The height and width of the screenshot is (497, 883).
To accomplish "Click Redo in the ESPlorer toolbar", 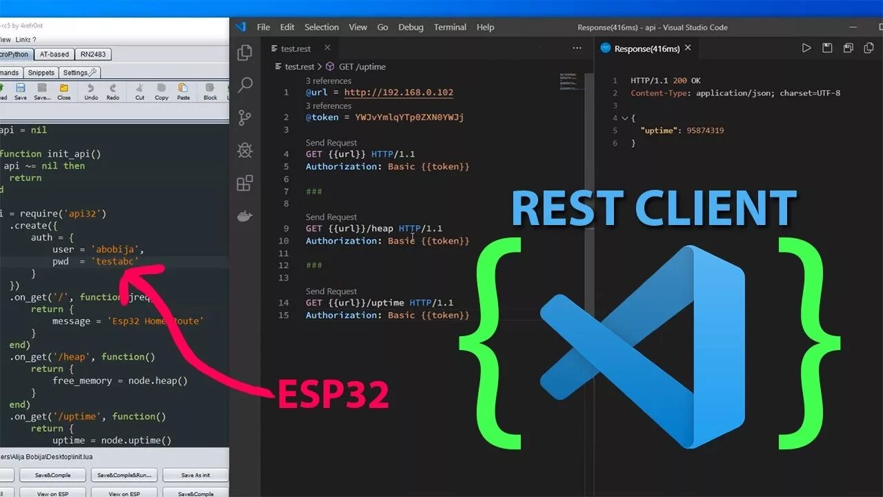I will pos(112,91).
